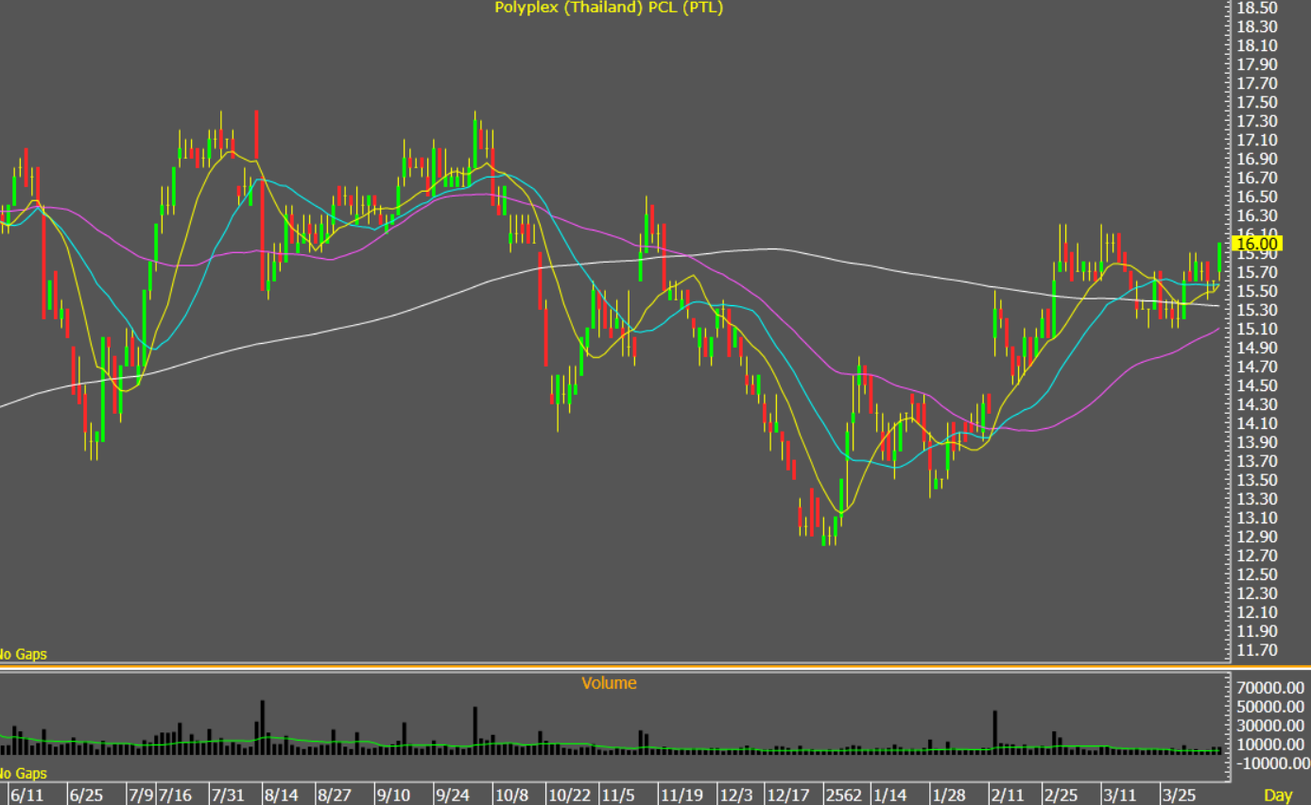Click the 15.30 price axis label
This screenshot has width=1311, height=805.
pos(1257,310)
